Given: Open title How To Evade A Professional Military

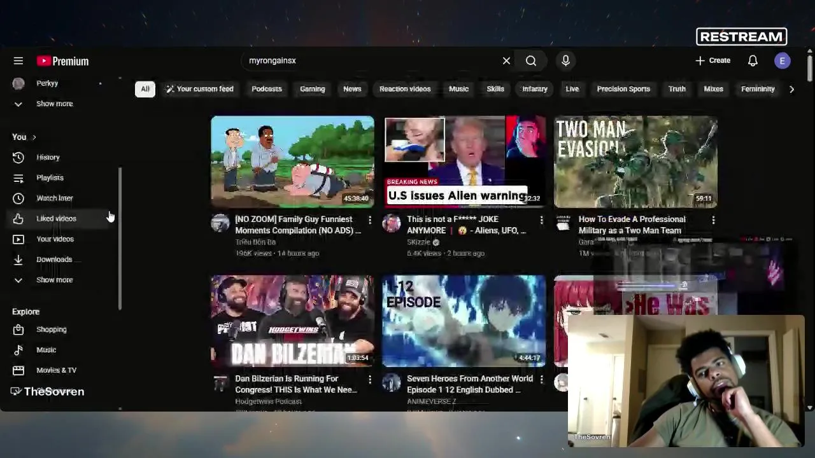Looking at the screenshot, I should [x=632, y=225].
